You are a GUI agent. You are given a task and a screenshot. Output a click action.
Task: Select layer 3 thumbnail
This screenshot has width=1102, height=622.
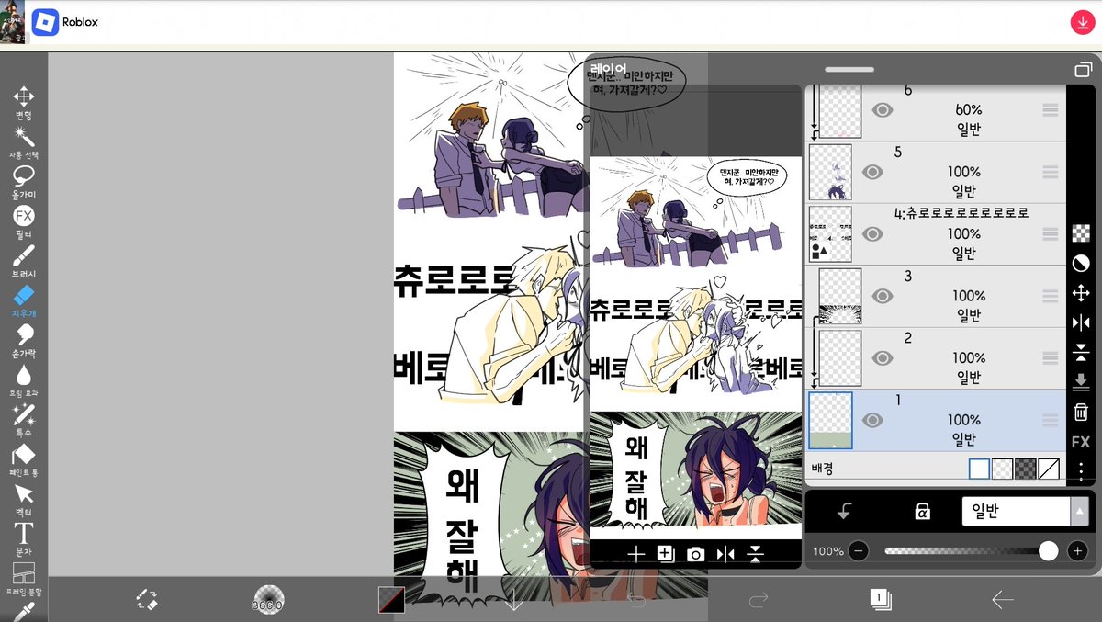[840, 296]
